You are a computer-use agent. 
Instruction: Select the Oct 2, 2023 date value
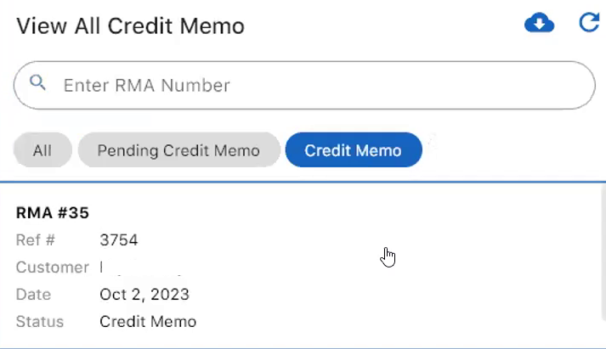coord(144,295)
